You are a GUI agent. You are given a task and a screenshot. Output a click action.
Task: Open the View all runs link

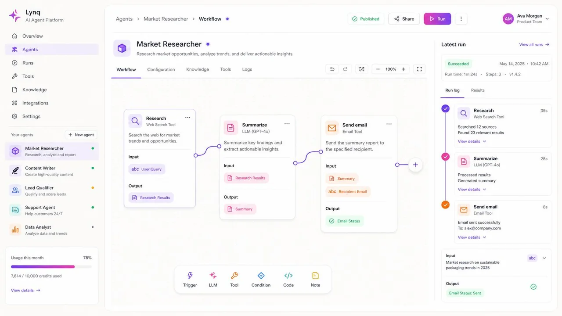pyautogui.click(x=534, y=44)
